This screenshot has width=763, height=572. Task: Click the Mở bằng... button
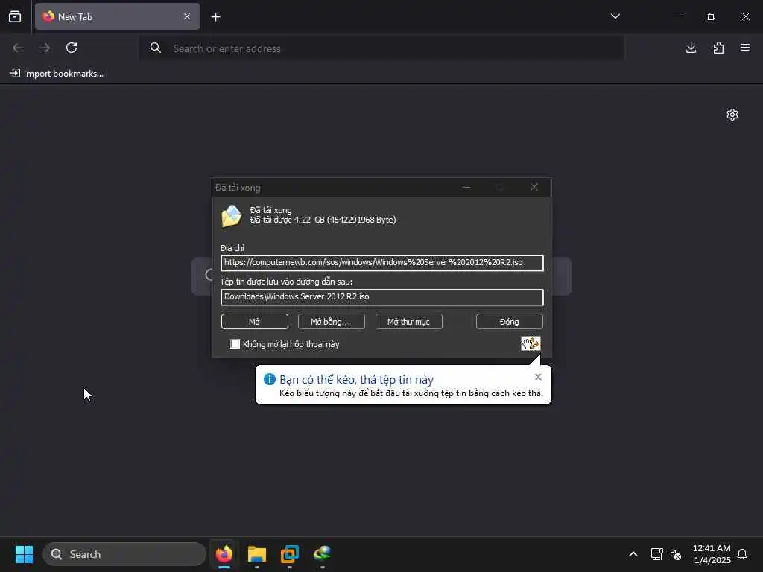[331, 322]
